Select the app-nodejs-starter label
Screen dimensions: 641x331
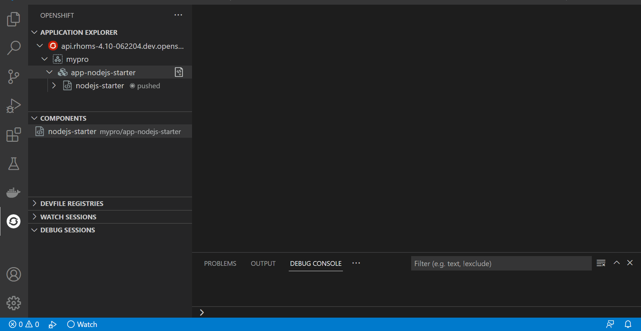tap(103, 73)
